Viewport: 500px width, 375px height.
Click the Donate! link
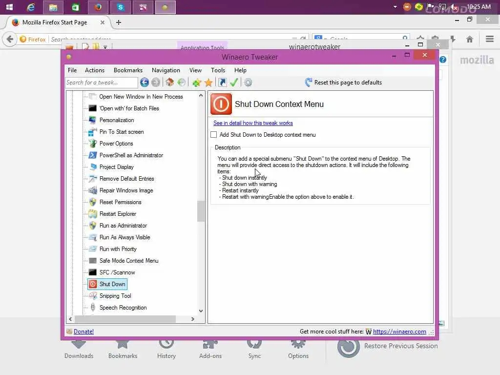tap(83, 332)
